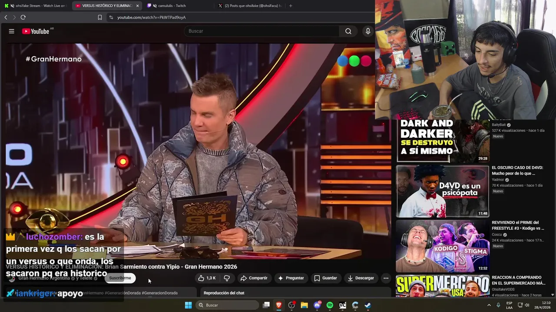Open Discord from taskbar
Image resolution: width=556 pixels, height=312 pixels.
click(x=317, y=305)
